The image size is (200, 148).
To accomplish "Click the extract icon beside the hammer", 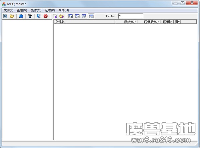I will (39, 16).
